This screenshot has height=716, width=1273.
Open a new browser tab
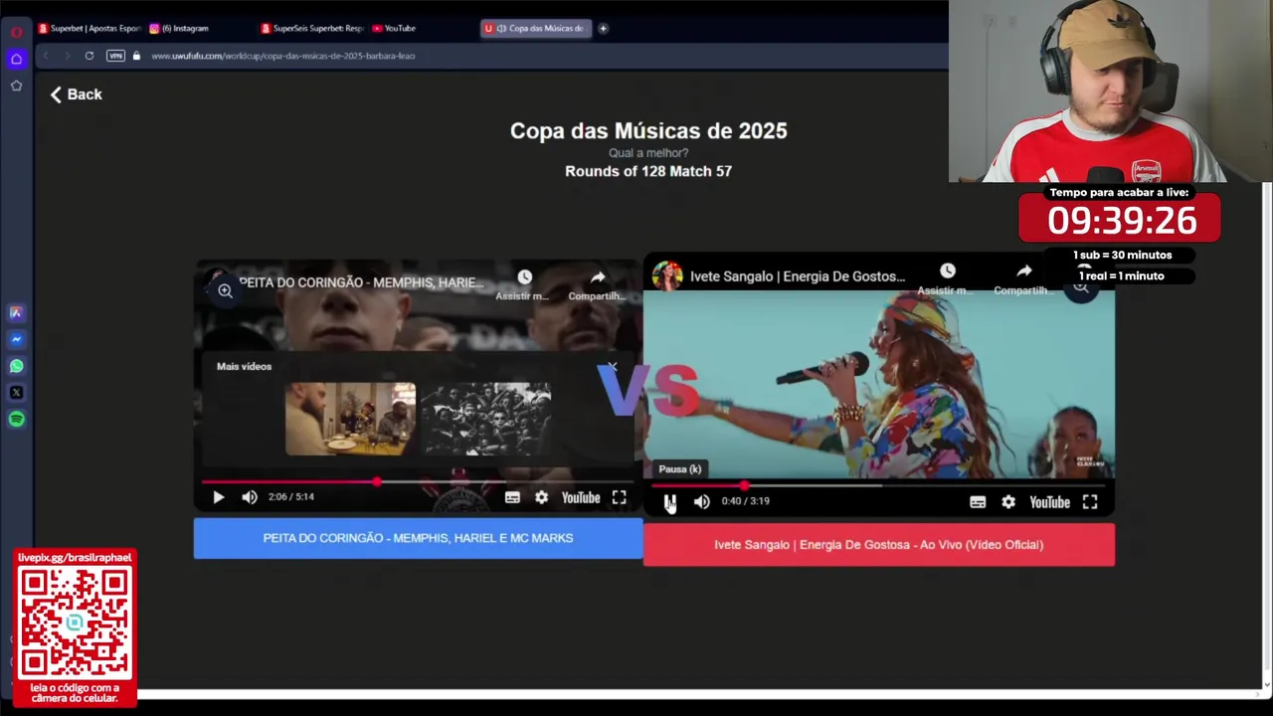point(603,28)
